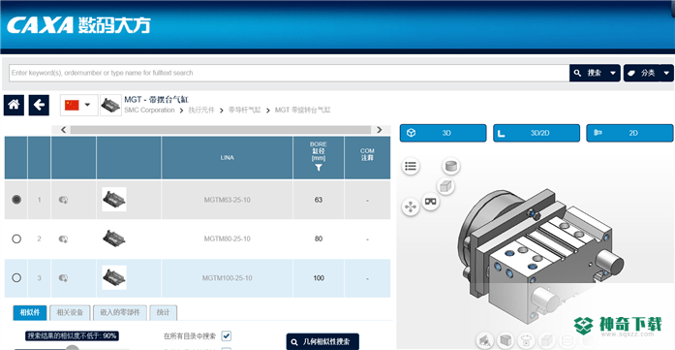Click thumbnail of MGTM63-25-10 row
Screen dimensions: 675x350
(x=114, y=199)
